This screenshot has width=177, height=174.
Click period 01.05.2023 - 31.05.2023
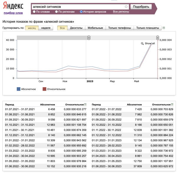click(x=106, y=161)
